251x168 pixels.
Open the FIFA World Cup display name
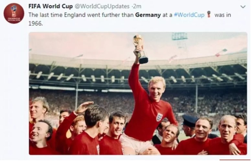(x=51, y=6)
